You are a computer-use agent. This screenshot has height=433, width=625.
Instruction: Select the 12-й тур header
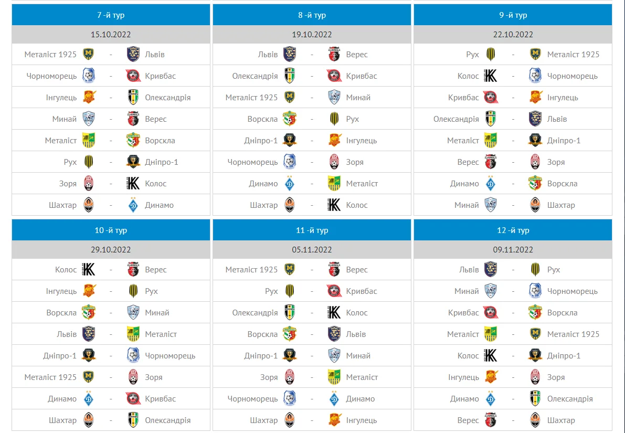(513, 230)
